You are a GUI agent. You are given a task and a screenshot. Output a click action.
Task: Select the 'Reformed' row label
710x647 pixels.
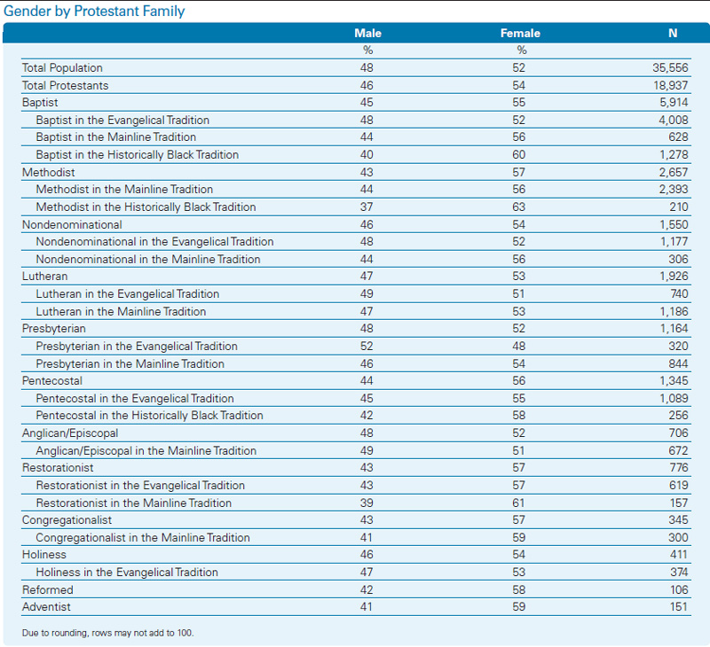pos(48,590)
